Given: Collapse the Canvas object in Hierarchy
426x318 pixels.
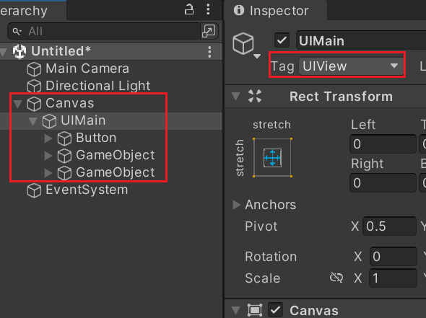Looking at the screenshot, I should coord(18,104).
